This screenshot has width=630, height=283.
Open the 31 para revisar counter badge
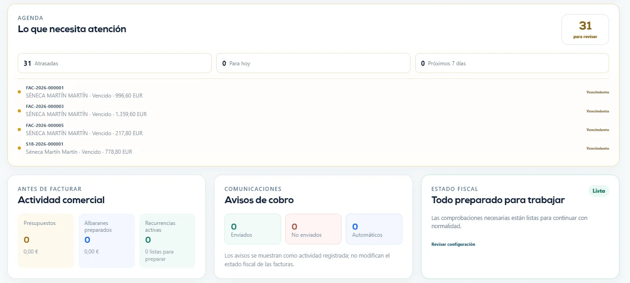[585, 29]
